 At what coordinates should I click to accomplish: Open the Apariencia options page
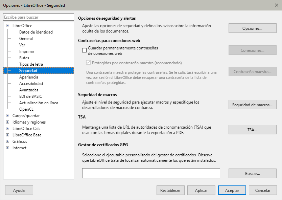coord(29,77)
